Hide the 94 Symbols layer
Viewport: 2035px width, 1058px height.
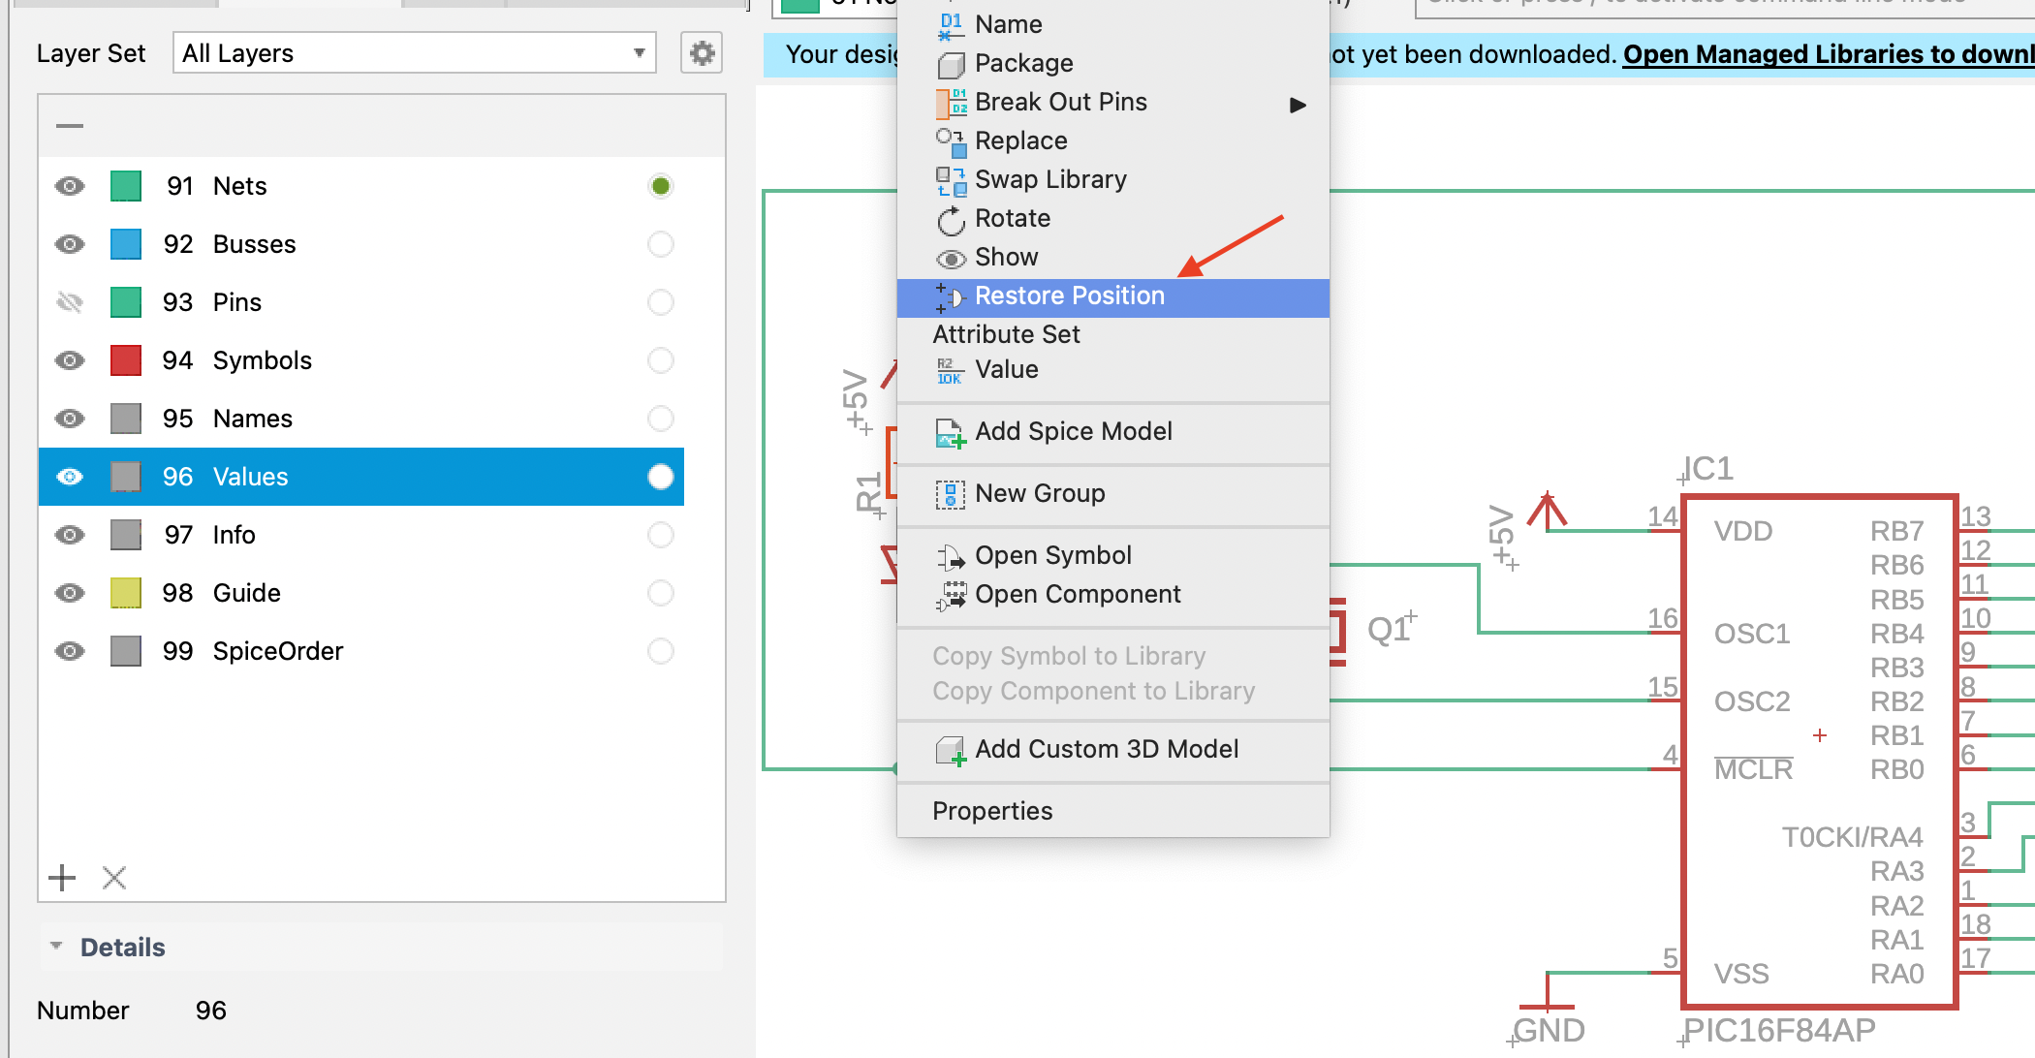(70, 360)
